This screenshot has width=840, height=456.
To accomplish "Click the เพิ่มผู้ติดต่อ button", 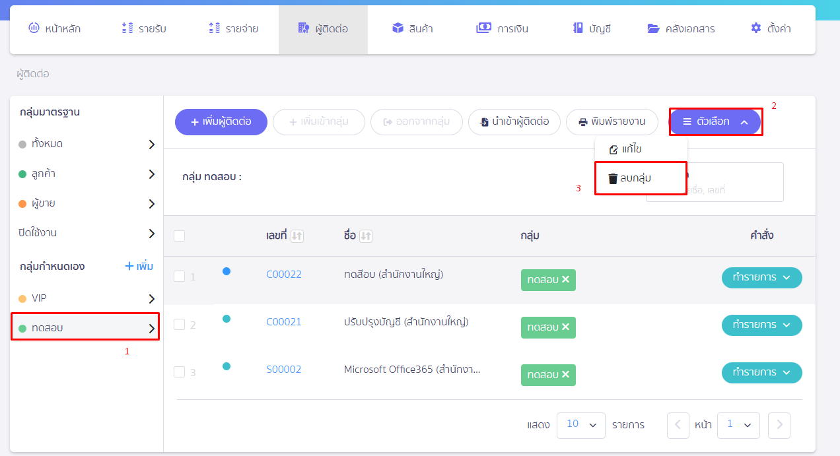I will [x=221, y=122].
